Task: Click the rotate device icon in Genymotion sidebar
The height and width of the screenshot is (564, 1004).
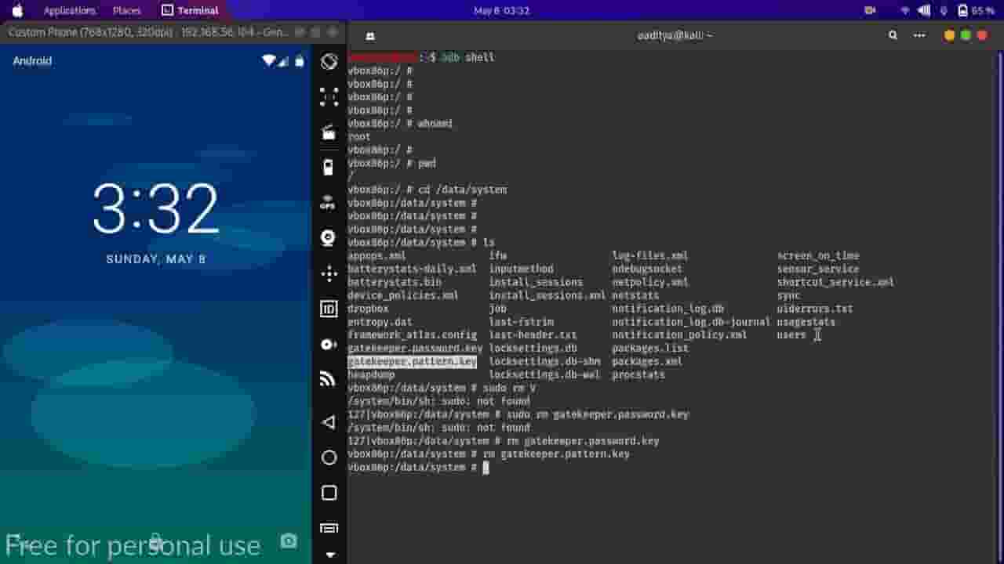Action: (x=329, y=62)
